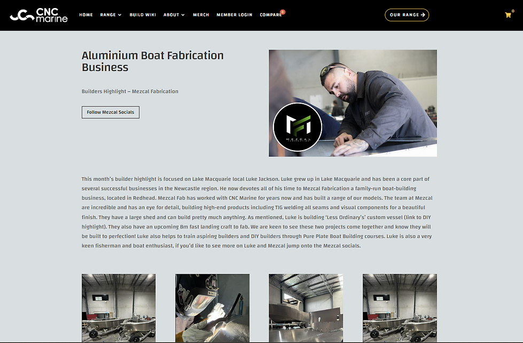
Task: Click the CNC Marine logo
Action: 38,15
